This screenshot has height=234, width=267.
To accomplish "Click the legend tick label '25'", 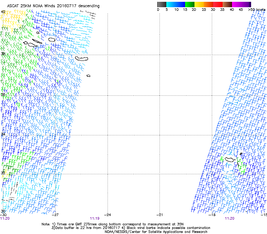I will [x=204, y=10].
